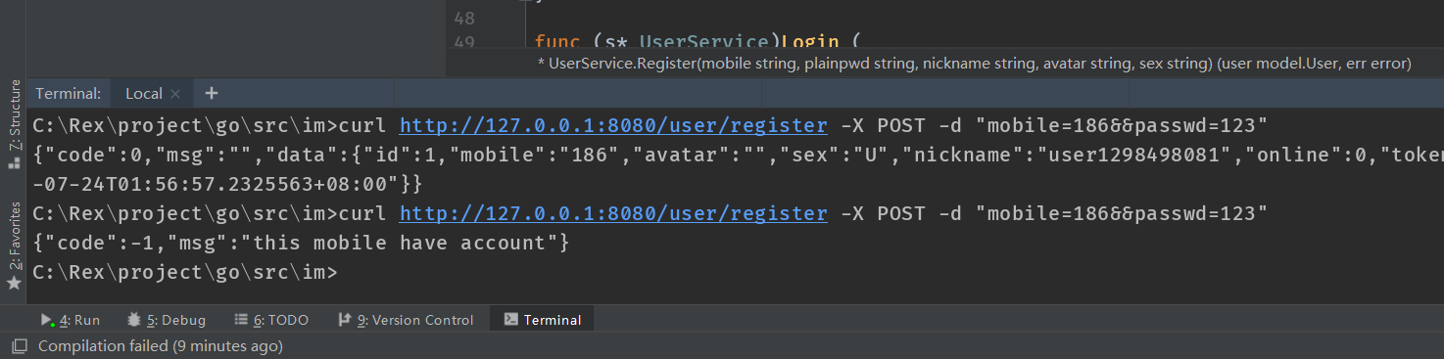This screenshot has height=359, width=1444.
Task: Click the Terminal prompt icon
Action: 510,320
